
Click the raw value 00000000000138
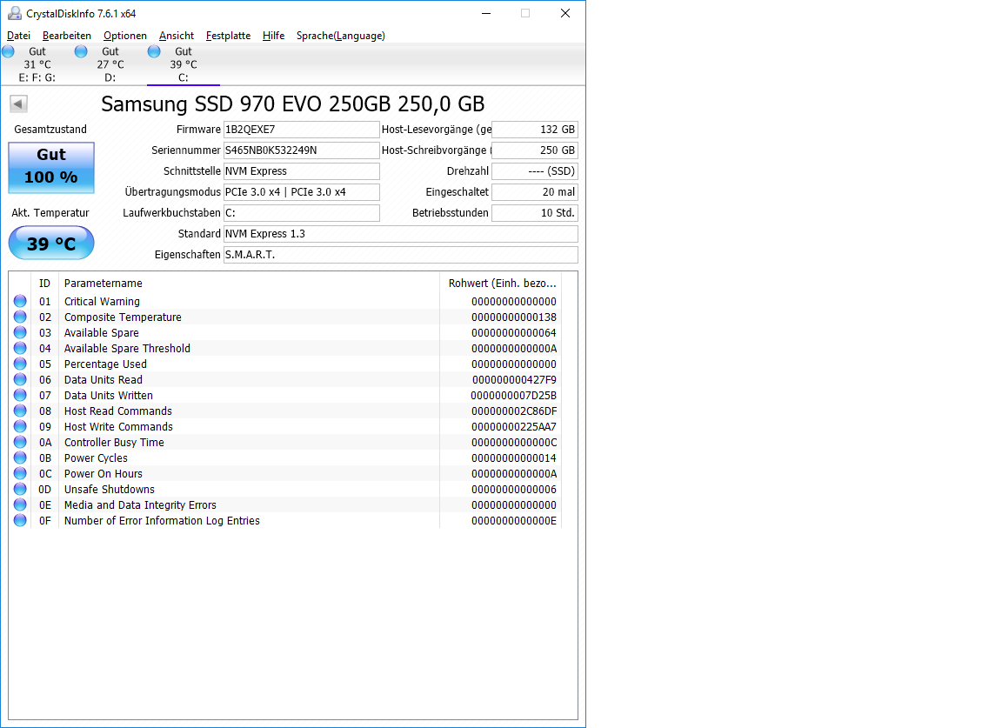pyautogui.click(x=514, y=317)
